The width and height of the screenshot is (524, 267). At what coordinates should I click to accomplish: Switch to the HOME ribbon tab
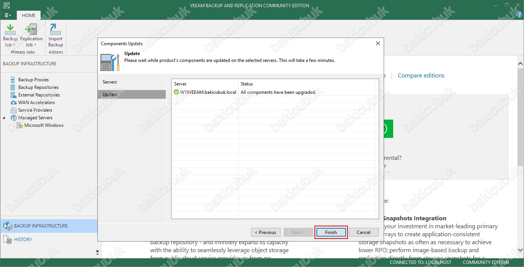(x=29, y=16)
